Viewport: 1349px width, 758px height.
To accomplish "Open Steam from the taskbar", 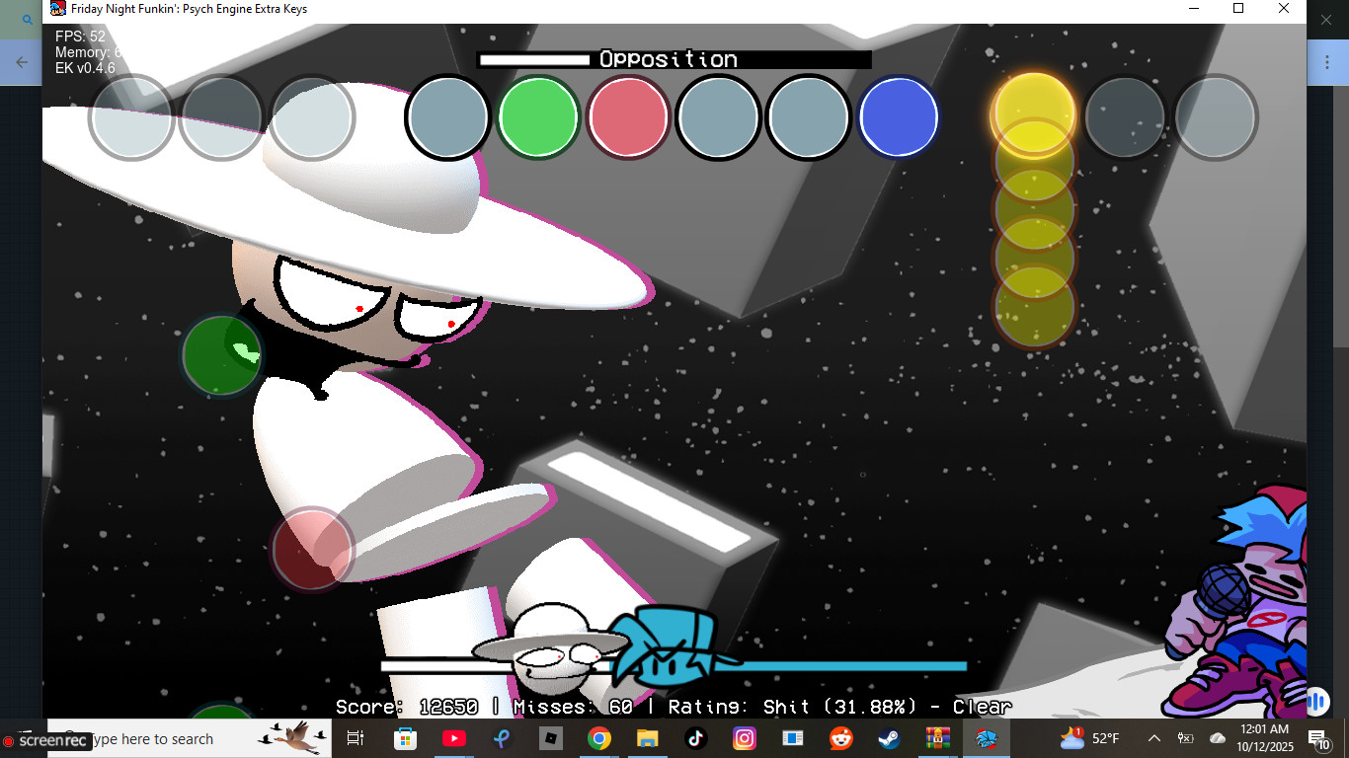I will 890,738.
